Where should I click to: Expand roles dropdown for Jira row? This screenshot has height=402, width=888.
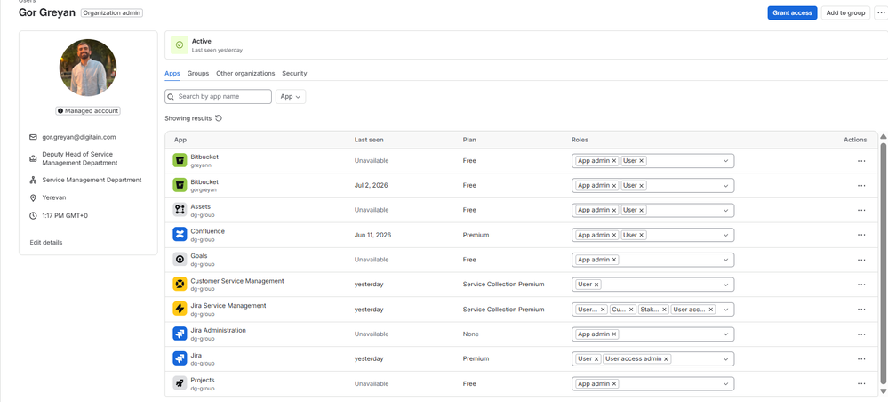pos(725,359)
